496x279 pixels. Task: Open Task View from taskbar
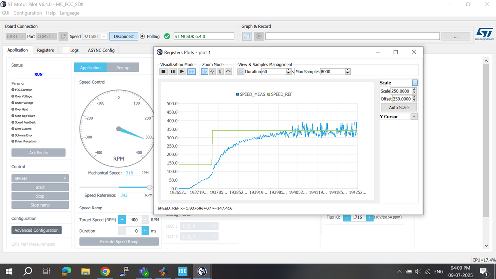[x=47, y=272]
